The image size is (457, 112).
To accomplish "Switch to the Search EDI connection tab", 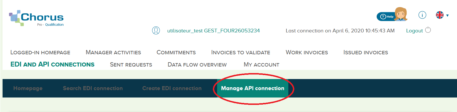I will 93,88.
